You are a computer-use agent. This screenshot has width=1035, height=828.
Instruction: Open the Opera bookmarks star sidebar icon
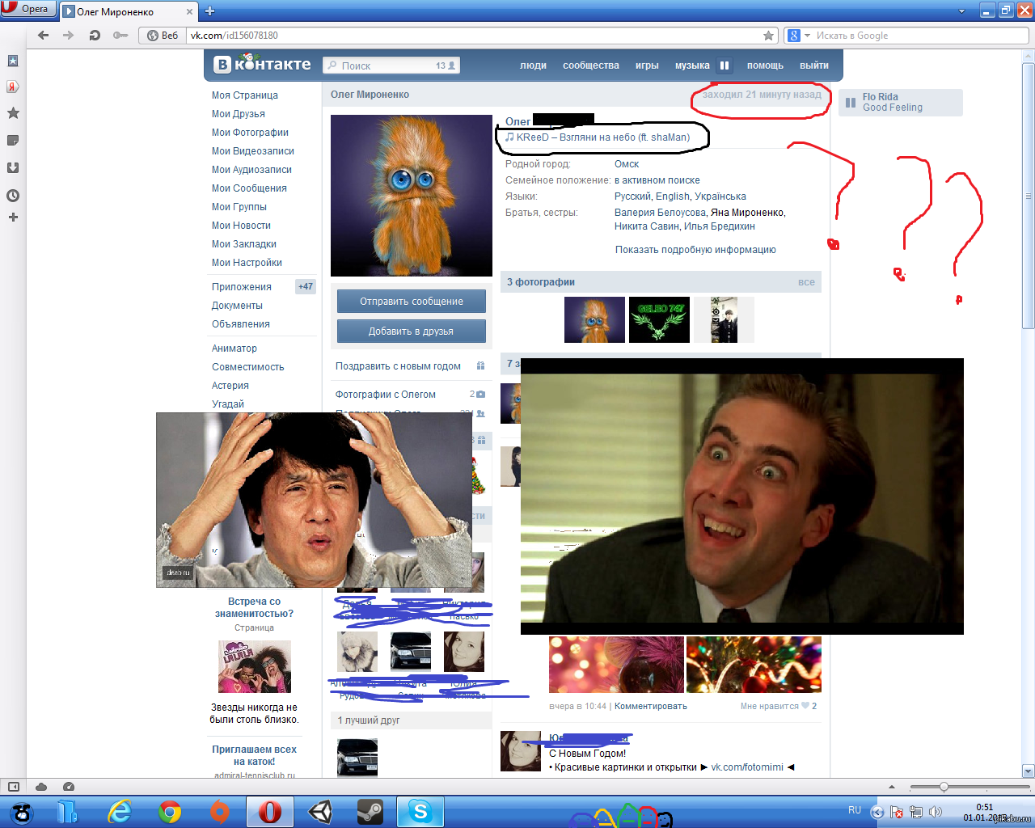pos(13,113)
